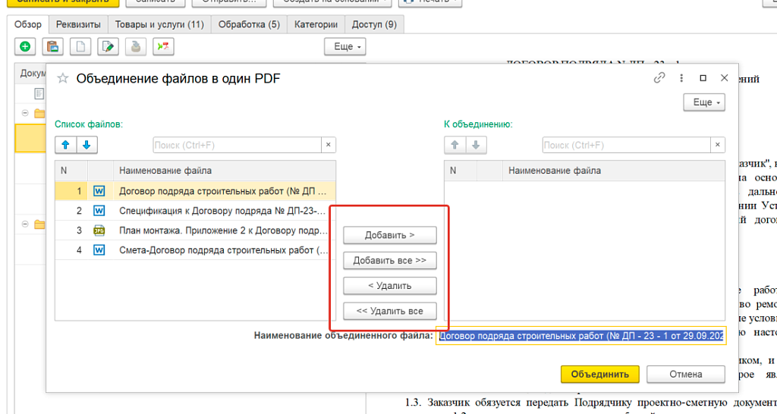Click the green add document icon
This screenshot has width=777, height=414.
(x=25, y=47)
